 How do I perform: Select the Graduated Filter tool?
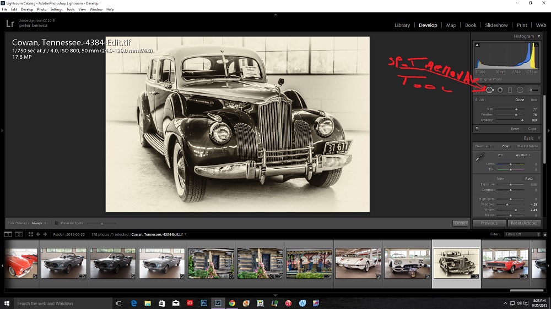click(x=510, y=90)
